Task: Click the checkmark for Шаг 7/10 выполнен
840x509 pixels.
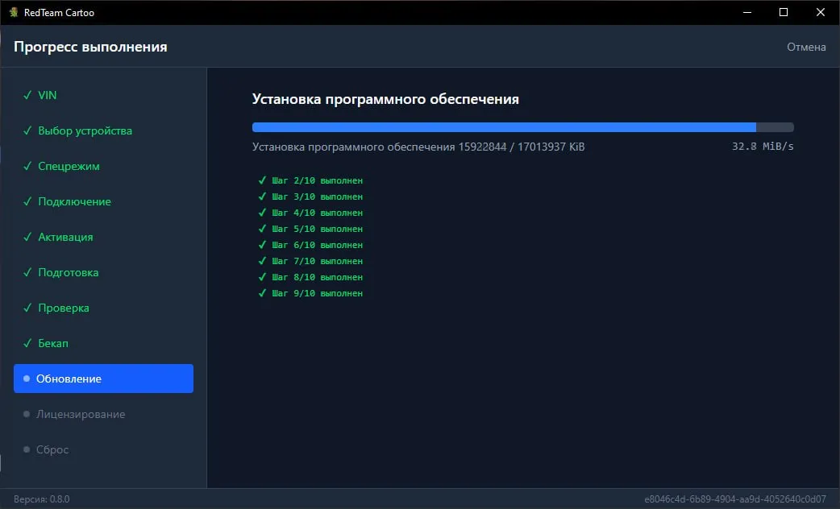Action: pyautogui.click(x=262, y=261)
